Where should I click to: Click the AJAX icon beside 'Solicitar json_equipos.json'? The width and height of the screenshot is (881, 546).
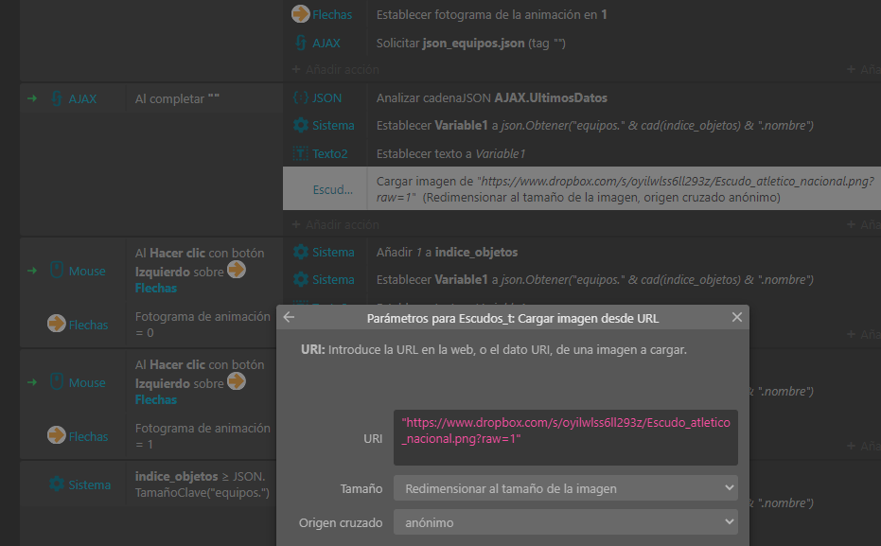tap(301, 43)
